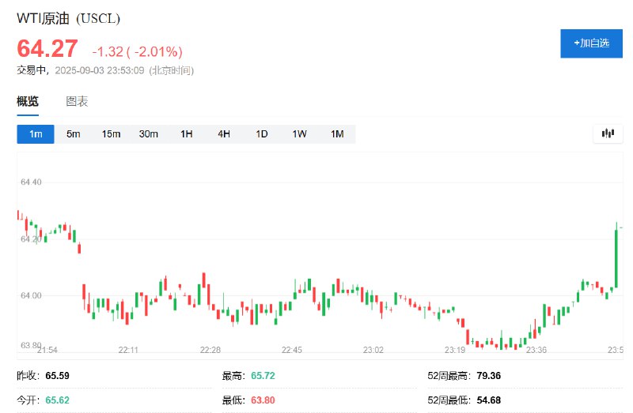Add WTI crude to watchlist via +加自选

coord(591,43)
